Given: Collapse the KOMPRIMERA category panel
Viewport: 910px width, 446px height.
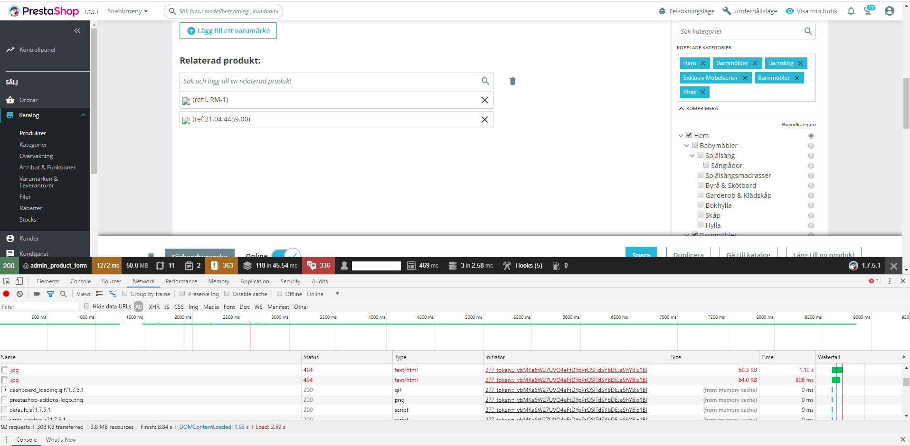Looking at the screenshot, I should tap(699, 108).
